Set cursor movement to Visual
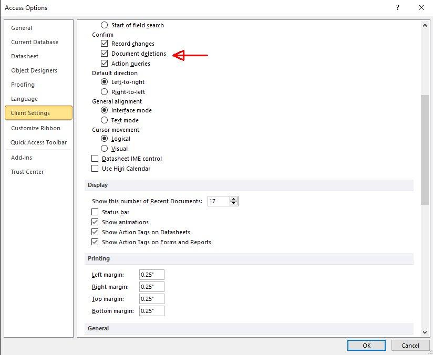This screenshot has height=355, width=433. pos(104,149)
